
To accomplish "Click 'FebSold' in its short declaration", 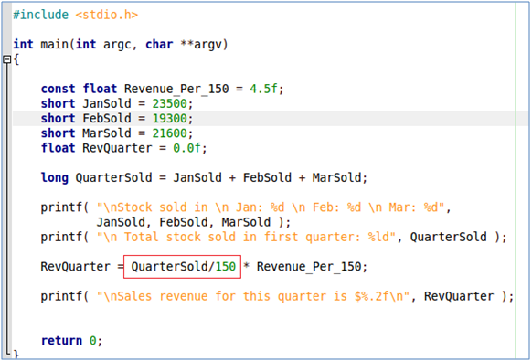I will pyautogui.click(x=107, y=119).
